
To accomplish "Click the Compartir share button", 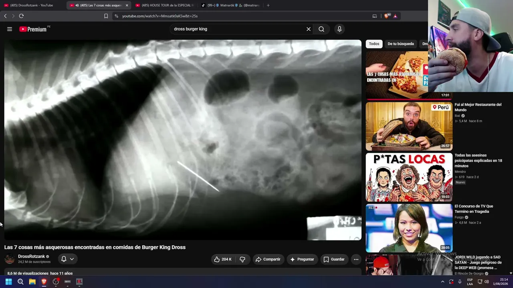I will point(268,259).
